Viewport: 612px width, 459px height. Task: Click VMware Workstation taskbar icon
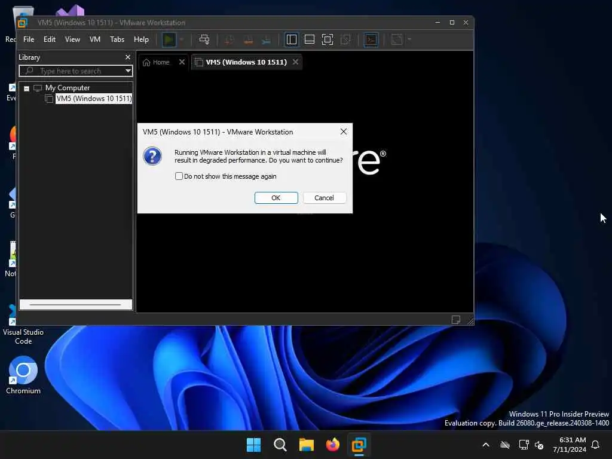click(359, 445)
